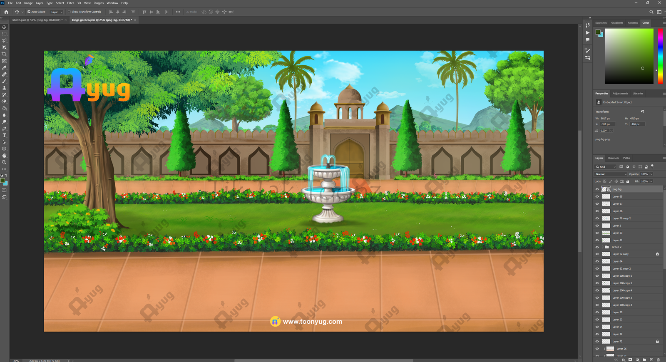Uncheck the Auto-Select checkbox

(29, 12)
